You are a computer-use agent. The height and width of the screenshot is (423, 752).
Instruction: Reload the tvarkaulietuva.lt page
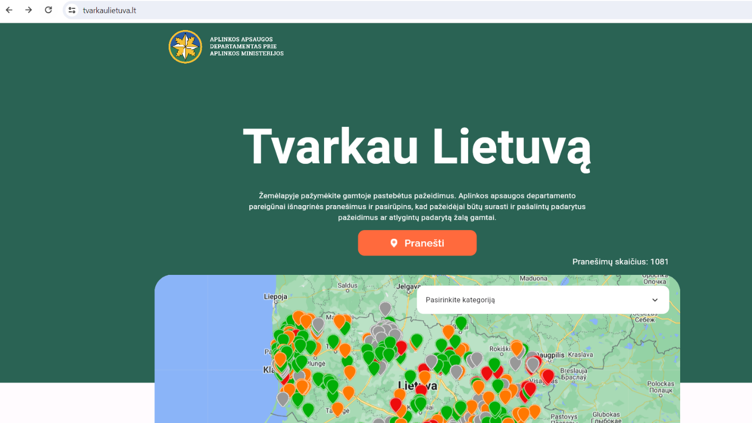tap(48, 10)
